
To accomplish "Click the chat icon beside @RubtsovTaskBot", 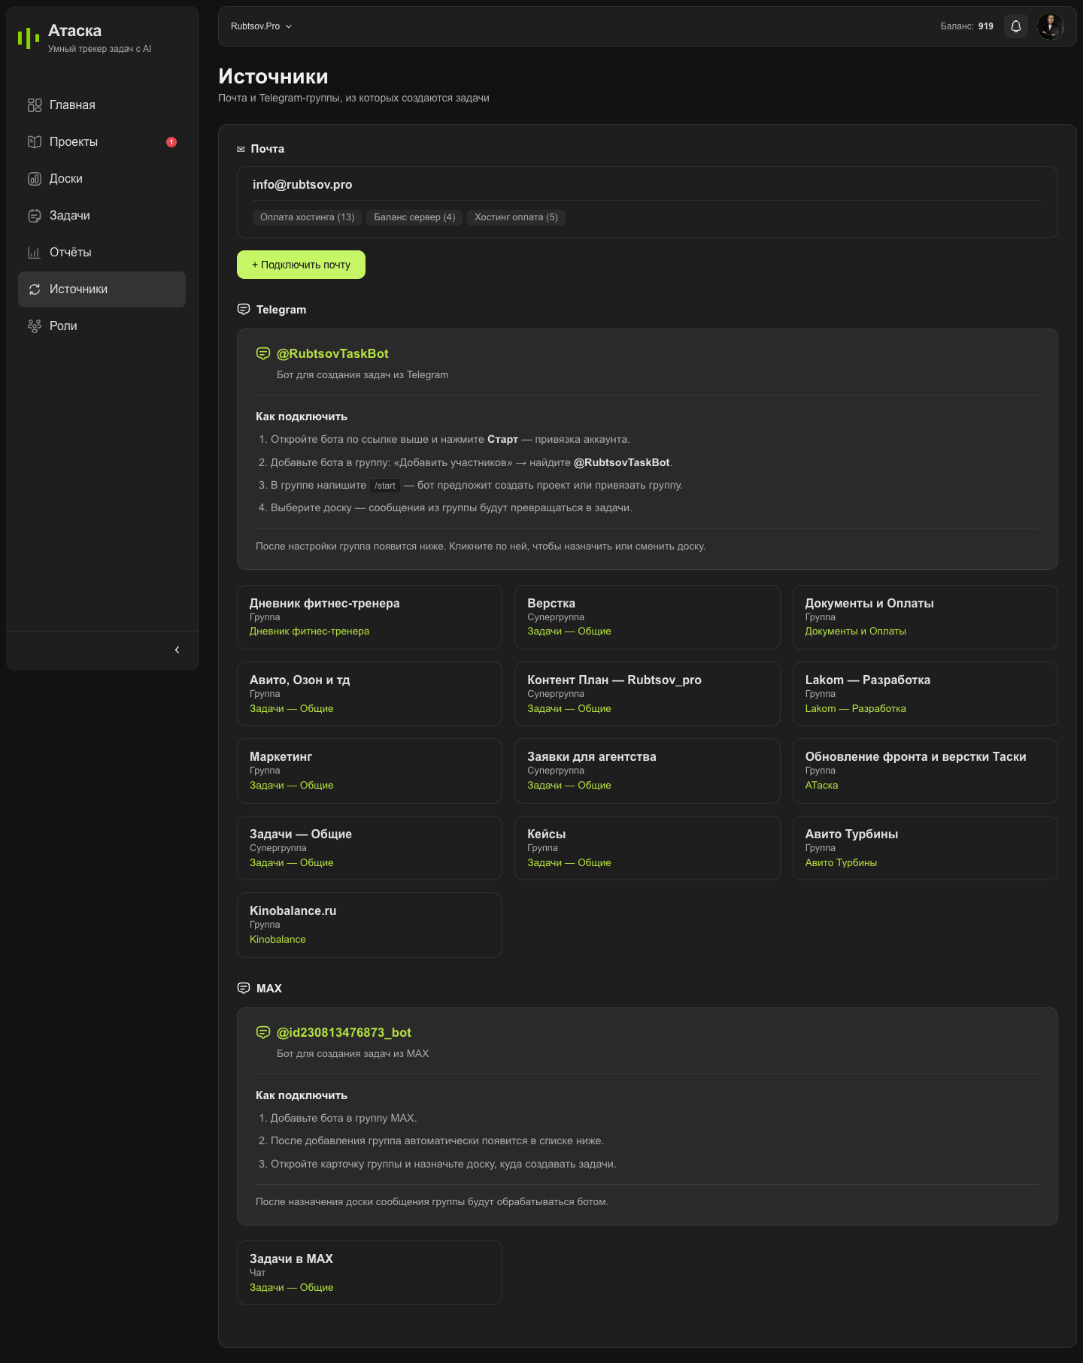I will (263, 353).
